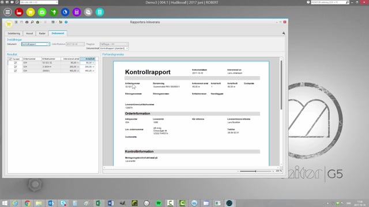The image size is (369, 207).
Task: Toggle checkbox in row with quantity 400,00
Action: tap(16, 71)
